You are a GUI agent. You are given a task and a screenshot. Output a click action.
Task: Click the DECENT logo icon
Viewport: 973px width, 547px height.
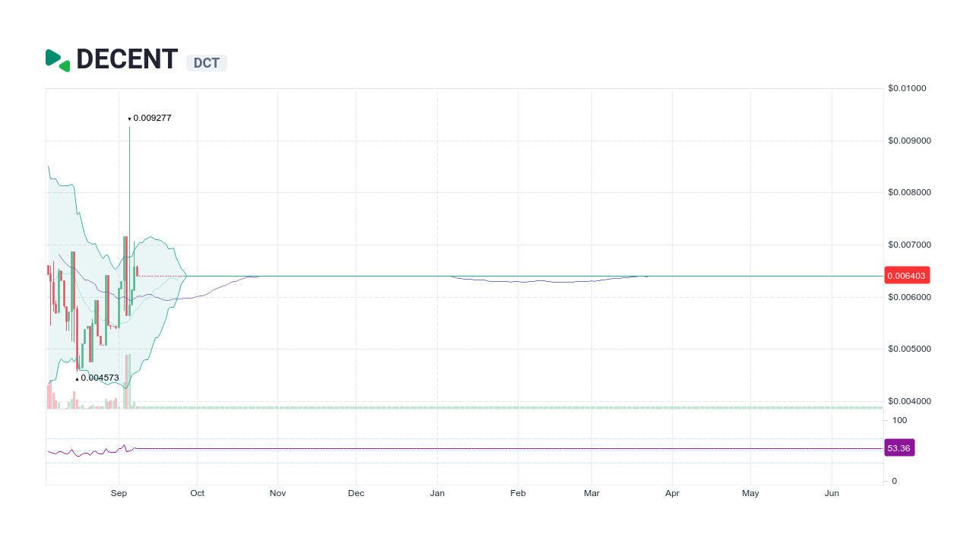click(x=56, y=59)
